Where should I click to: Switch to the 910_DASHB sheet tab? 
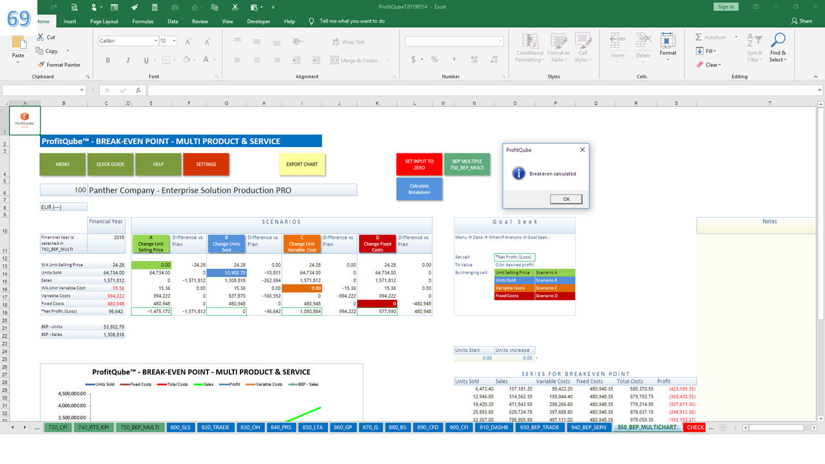[x=495, y=427]
